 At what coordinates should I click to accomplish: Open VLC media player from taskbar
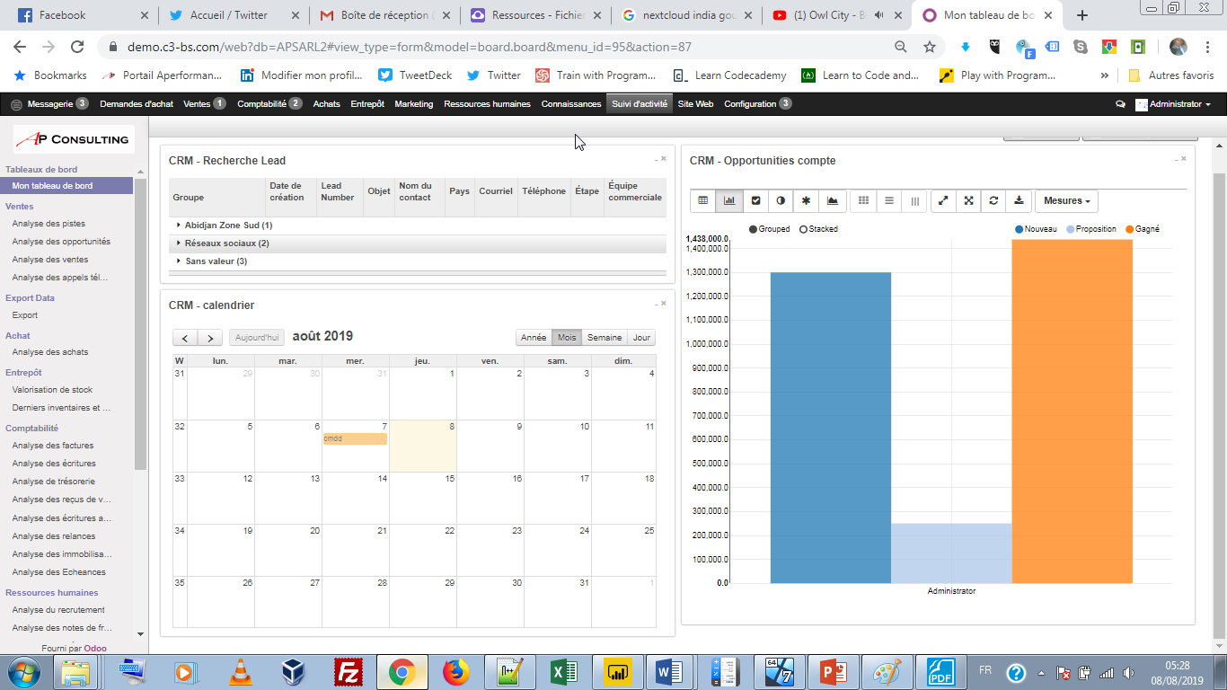(242, 671)
